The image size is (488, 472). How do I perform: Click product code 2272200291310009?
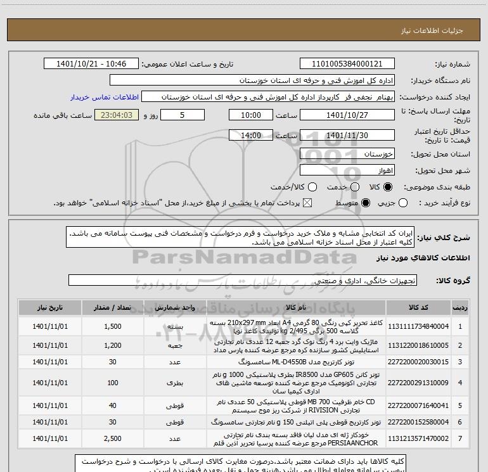pyautogui.click(x=418, y=383)
